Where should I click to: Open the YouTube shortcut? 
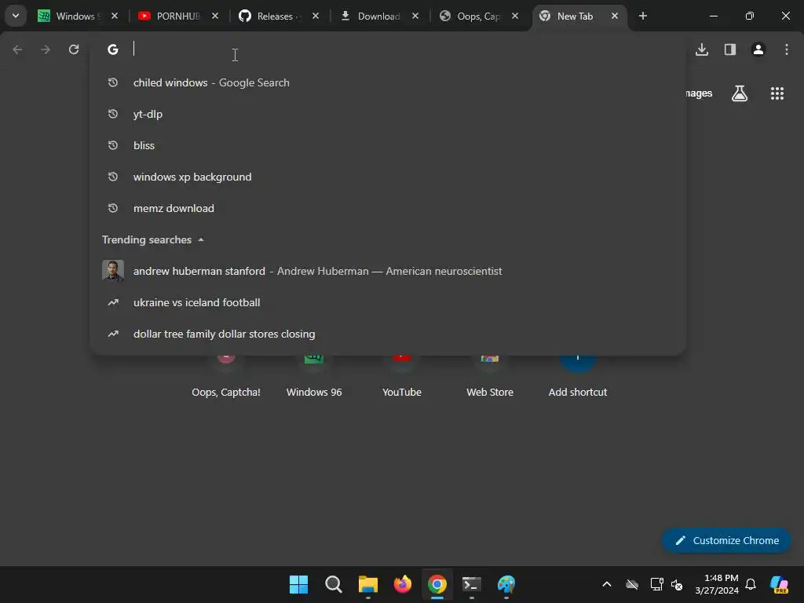[402, 377]
